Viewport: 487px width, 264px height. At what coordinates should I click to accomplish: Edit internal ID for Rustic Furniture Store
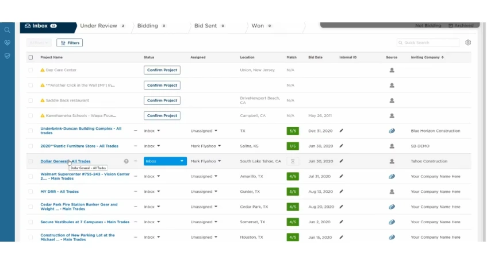[341, 146]
